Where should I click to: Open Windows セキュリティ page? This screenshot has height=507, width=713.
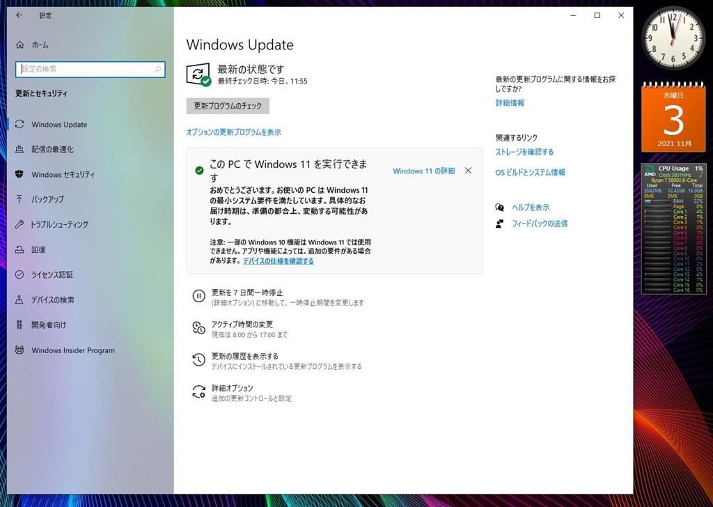click(x=63, y=174)
